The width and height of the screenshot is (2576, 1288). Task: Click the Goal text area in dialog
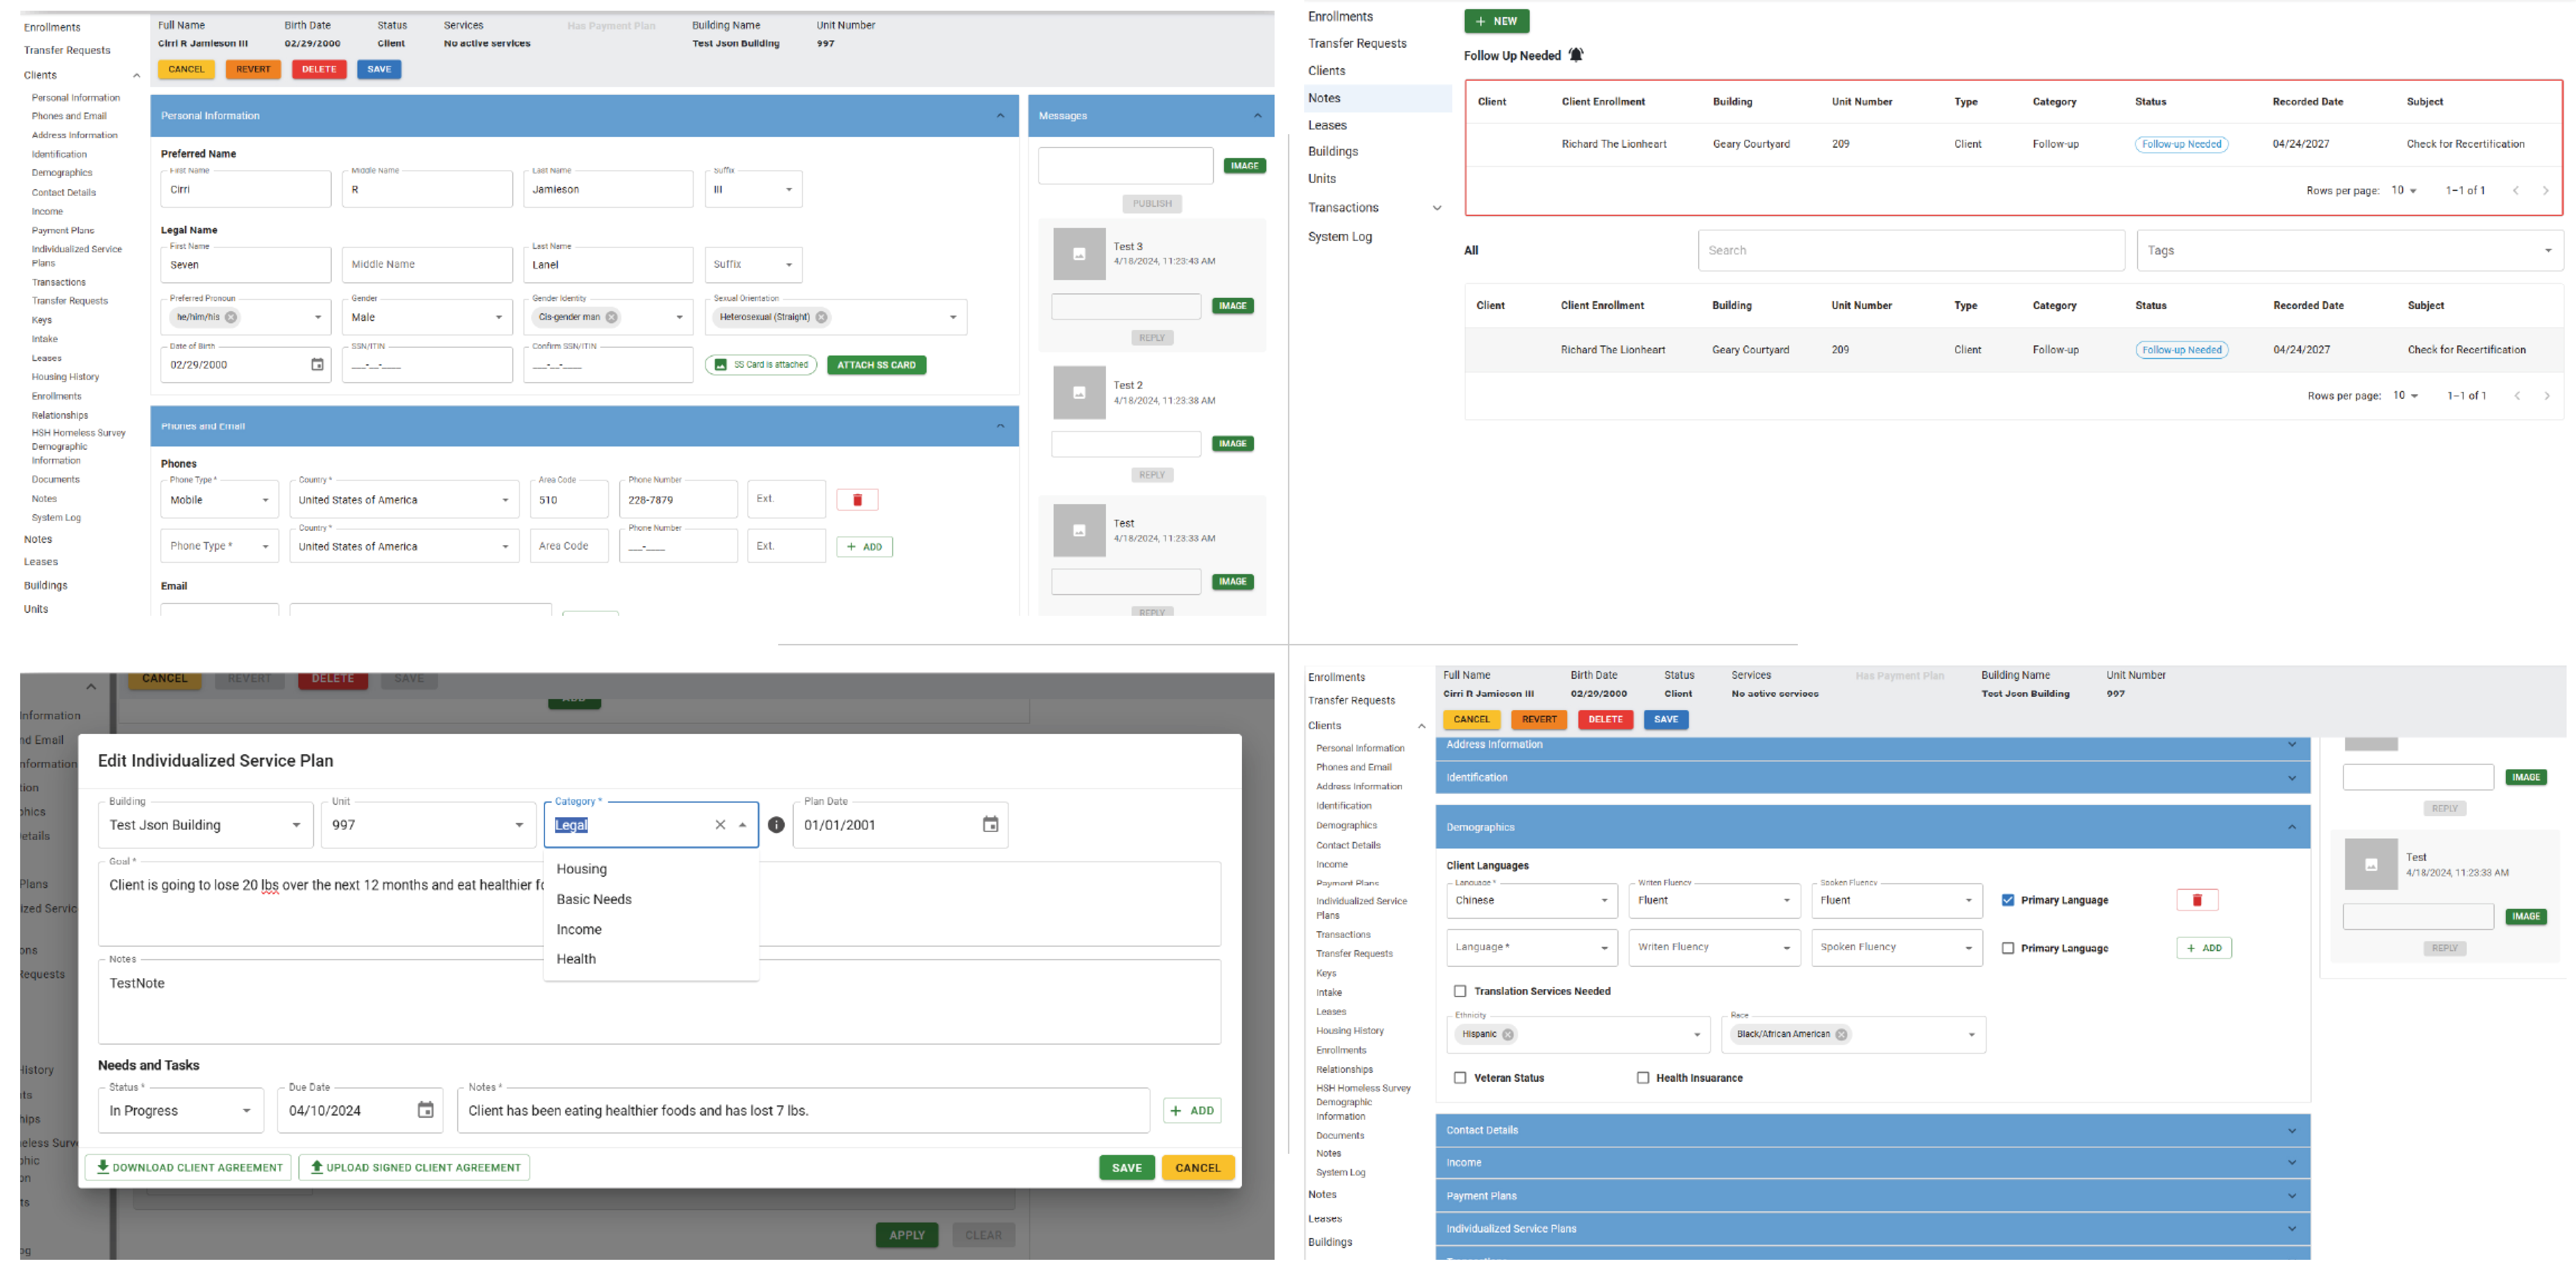click(659, 903)
